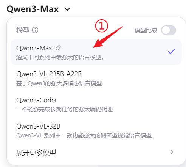The width and height of the screenshot is (186, 167).
Task: Click the dense vision-language model description
Action: tap(85, 135)
